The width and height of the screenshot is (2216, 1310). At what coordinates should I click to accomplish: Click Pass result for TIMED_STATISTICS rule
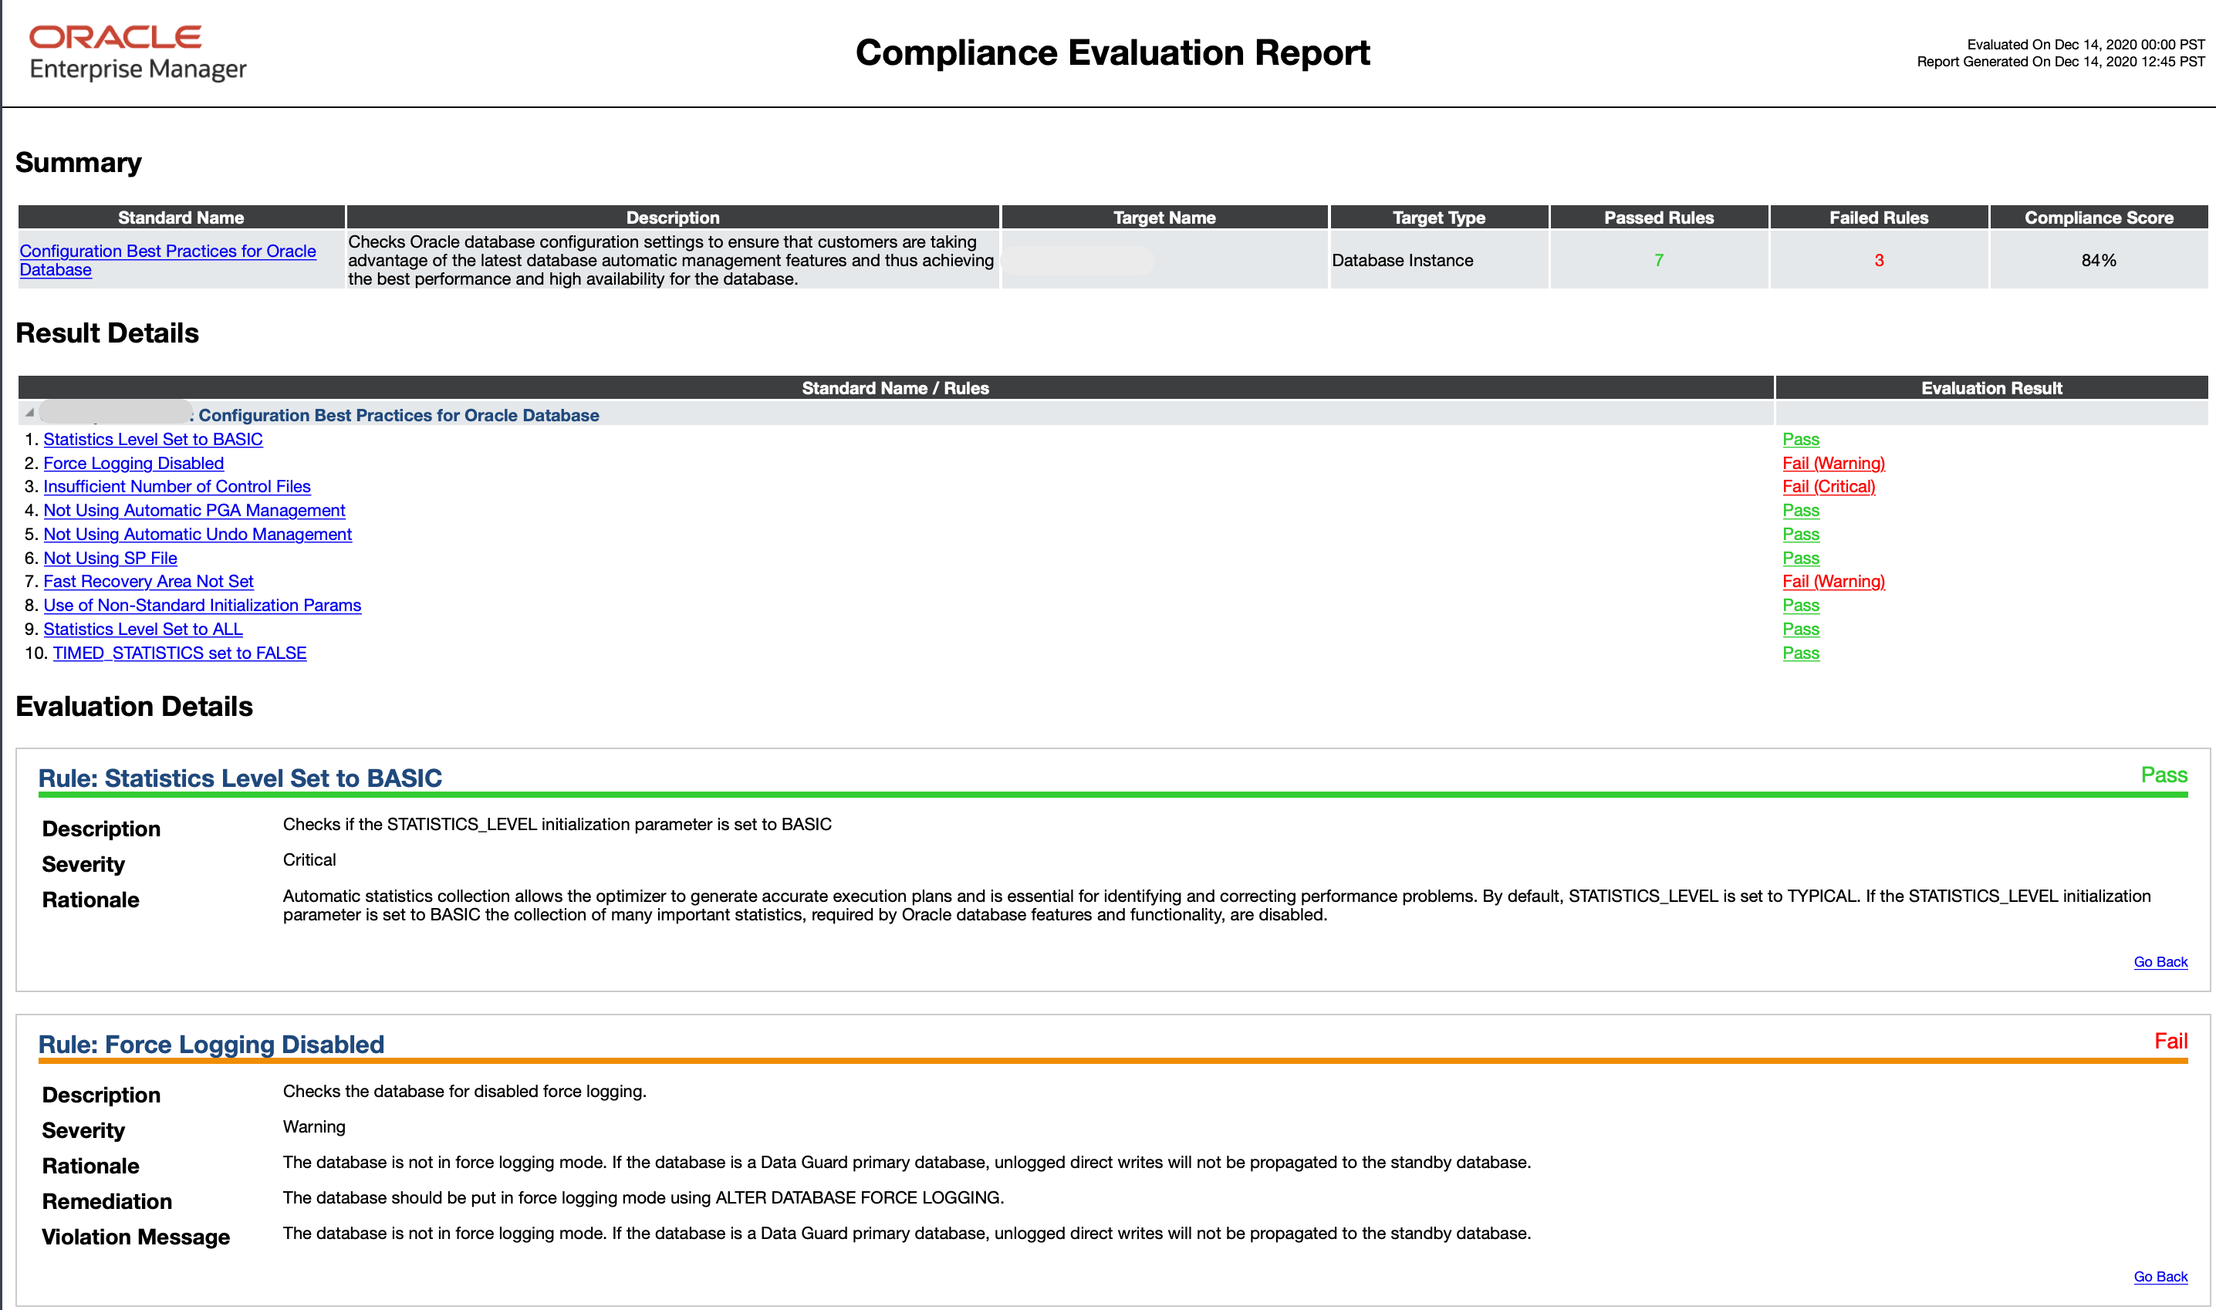(1800, 653)
